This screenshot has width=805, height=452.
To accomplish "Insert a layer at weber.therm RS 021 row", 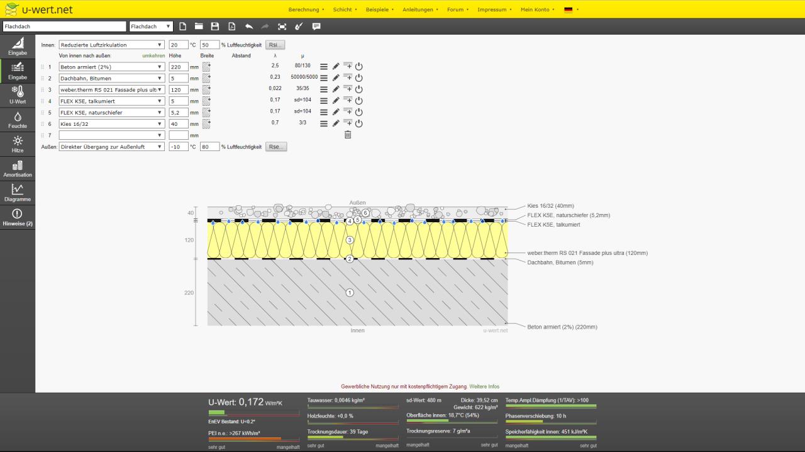I will (348, 89).
